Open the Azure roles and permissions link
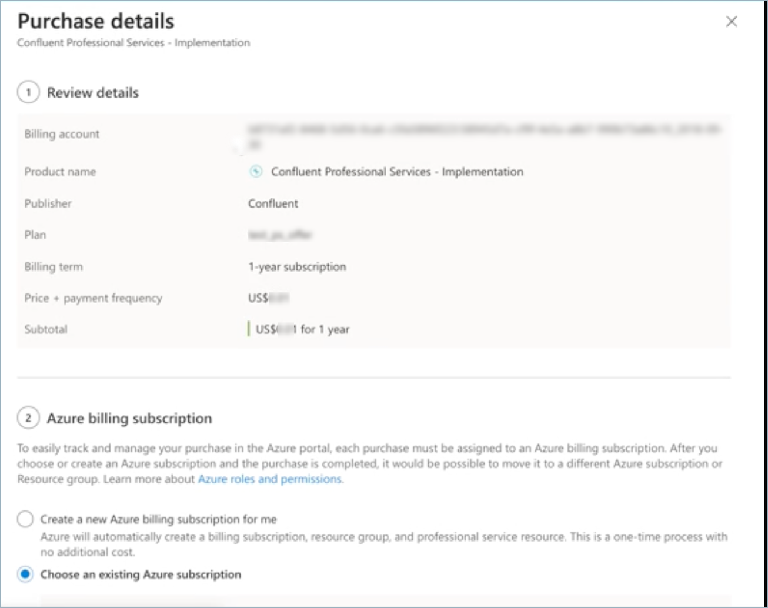Viewport: 768px width, 608px height. (x=270, y=479)
